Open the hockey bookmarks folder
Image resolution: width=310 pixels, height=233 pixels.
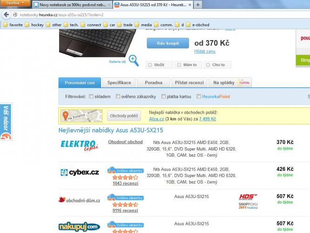[34, 25]
